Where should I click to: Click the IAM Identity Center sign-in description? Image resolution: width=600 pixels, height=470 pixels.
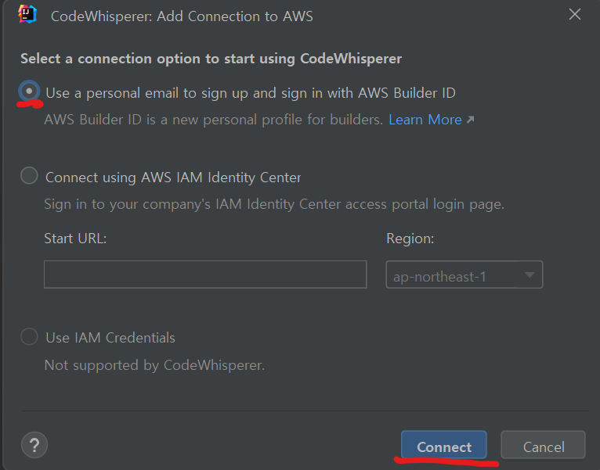tap(274, 204)
